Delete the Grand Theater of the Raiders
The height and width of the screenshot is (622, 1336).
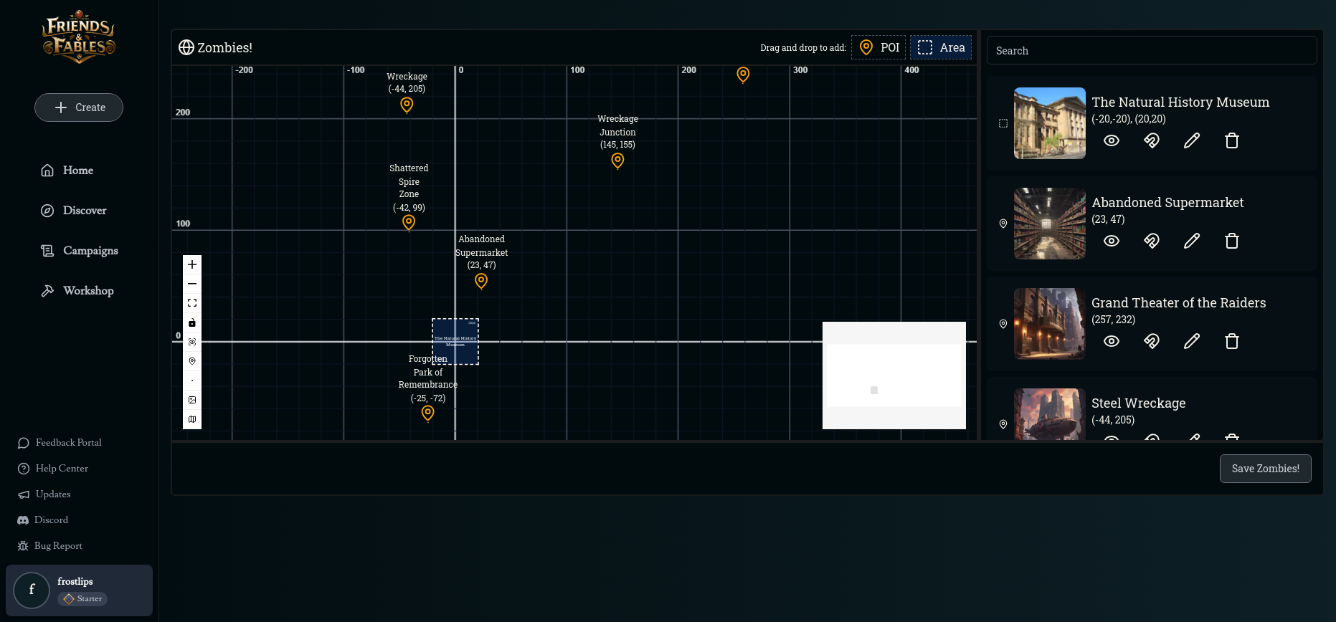point(1231,341)
